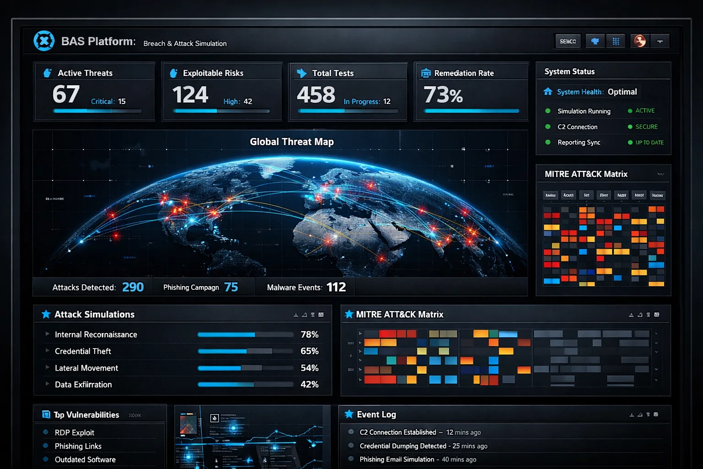Screen dimensions: 703x469
Task: Click the Active Threats card icon
Action: (x=47, y=73)
